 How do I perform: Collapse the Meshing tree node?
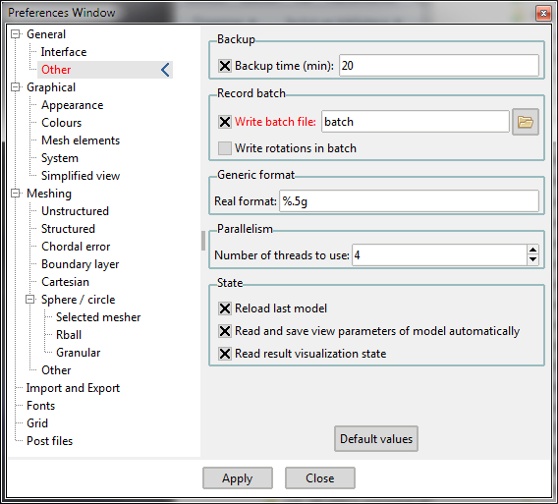[16, 194]
